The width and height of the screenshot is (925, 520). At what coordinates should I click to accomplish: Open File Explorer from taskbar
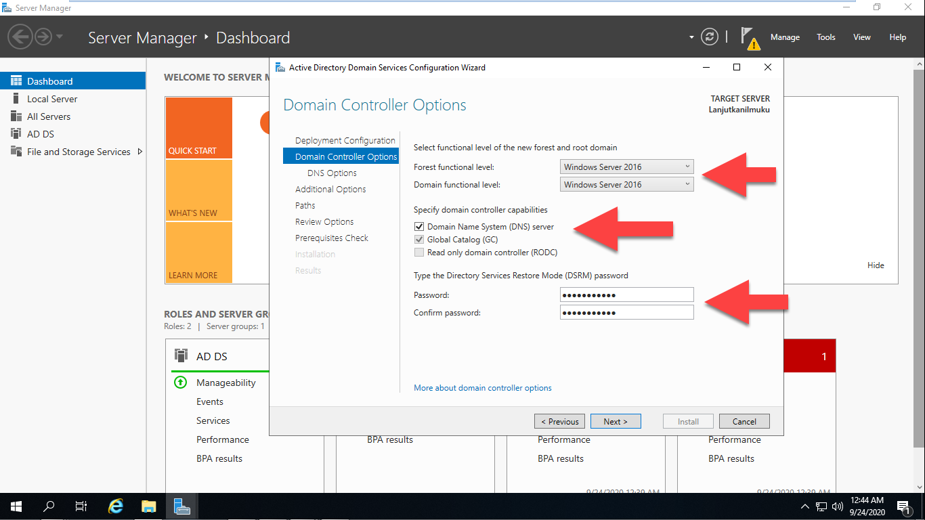point(149,506)
